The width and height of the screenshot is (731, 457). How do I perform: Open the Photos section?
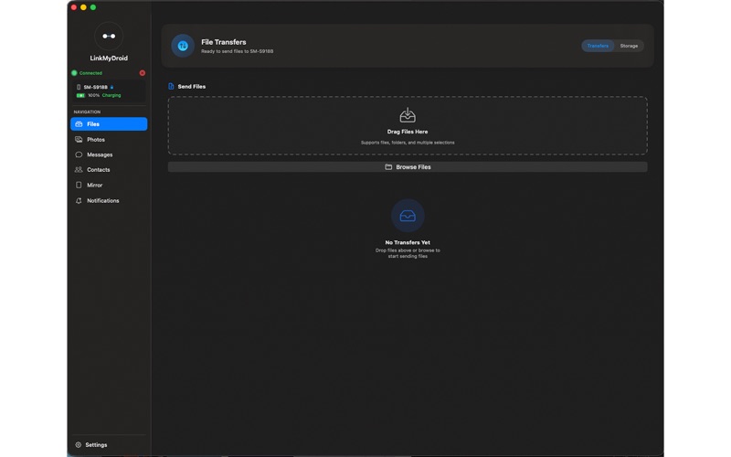coord(109,140)
